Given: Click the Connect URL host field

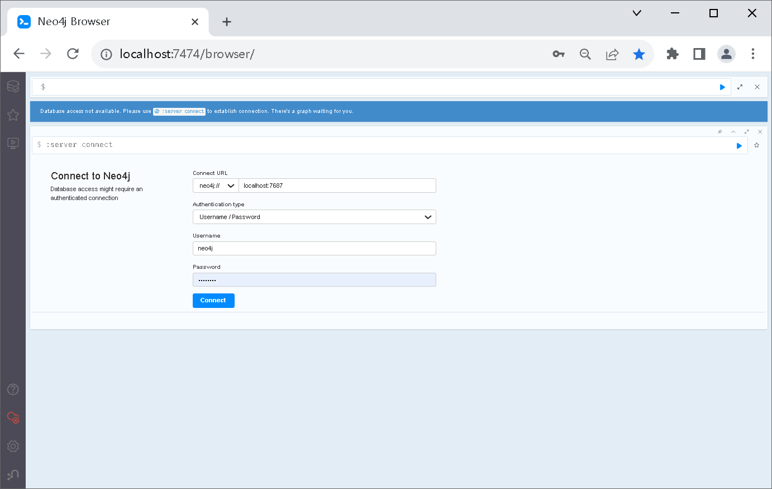Looking at the screenshot, I should pos(337,186).
